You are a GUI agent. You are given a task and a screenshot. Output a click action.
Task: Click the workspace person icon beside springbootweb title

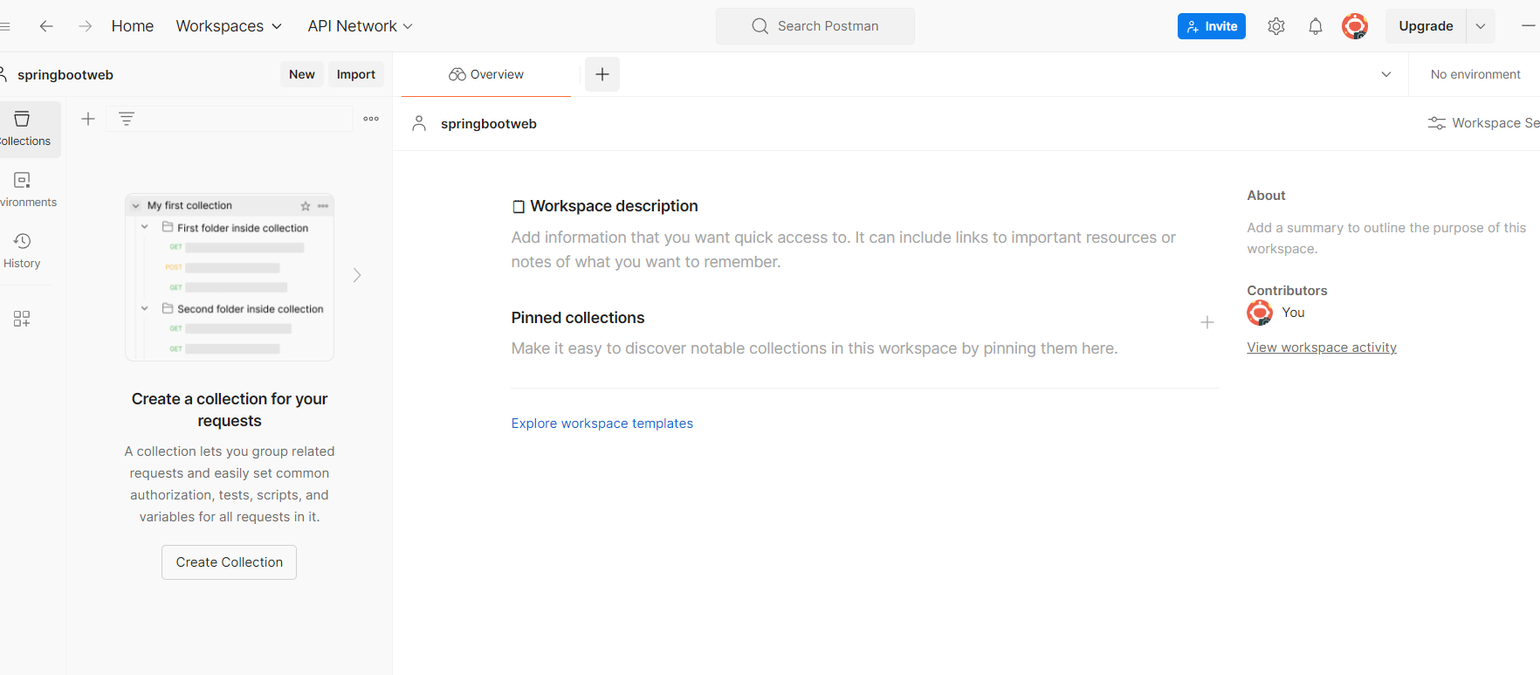click(419, 123)
